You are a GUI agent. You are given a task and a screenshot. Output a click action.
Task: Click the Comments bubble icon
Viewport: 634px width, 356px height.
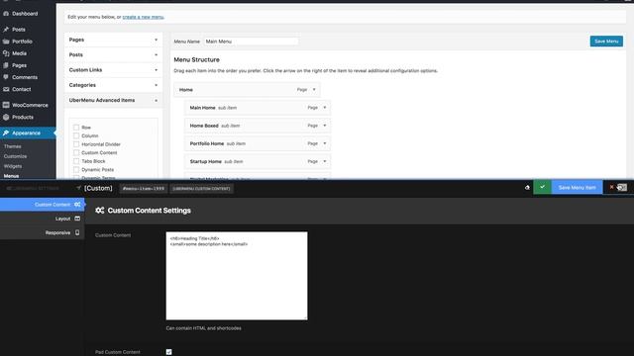[x=6, y=77]
